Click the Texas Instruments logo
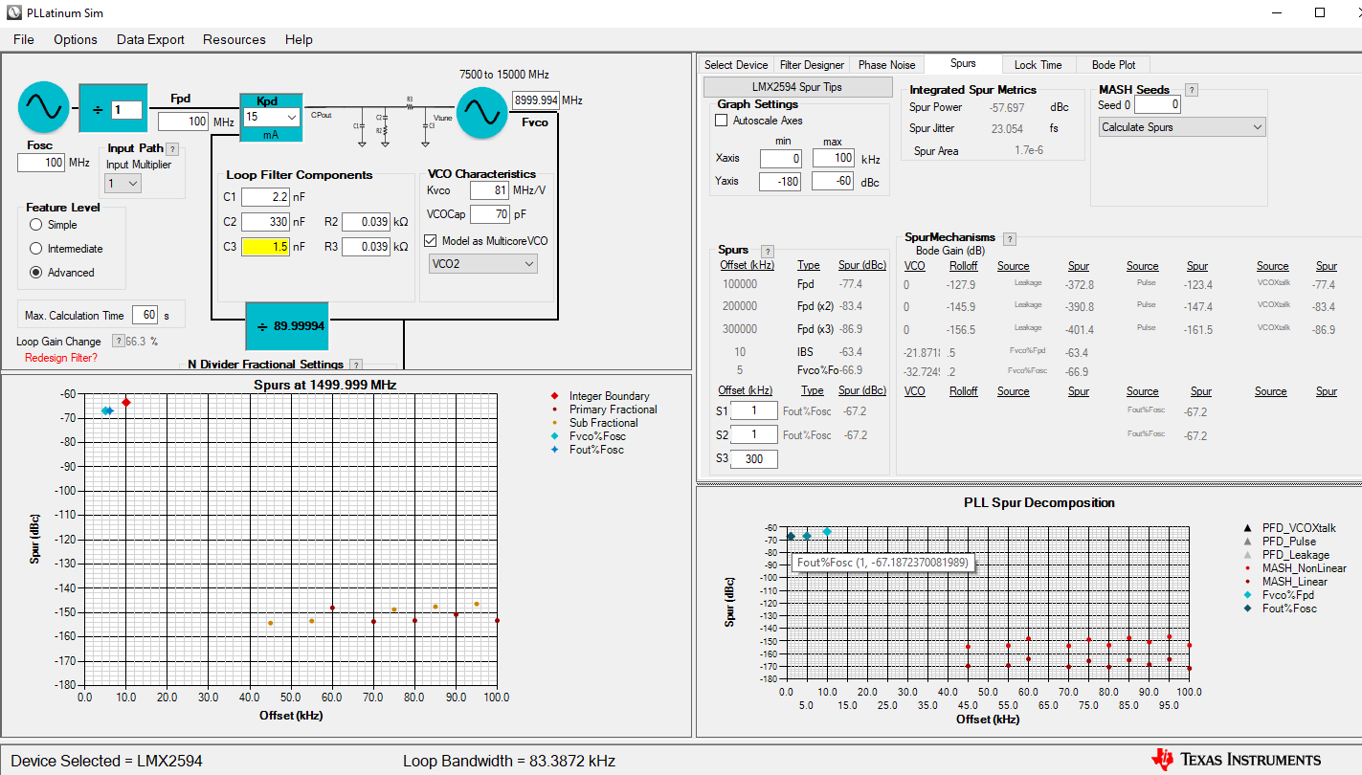The width and height of the screenshot is (1362, 775). pyautogui.click(x=1236, y=760)
